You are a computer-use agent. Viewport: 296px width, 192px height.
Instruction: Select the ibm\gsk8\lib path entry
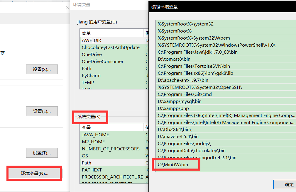pos(226,73)
